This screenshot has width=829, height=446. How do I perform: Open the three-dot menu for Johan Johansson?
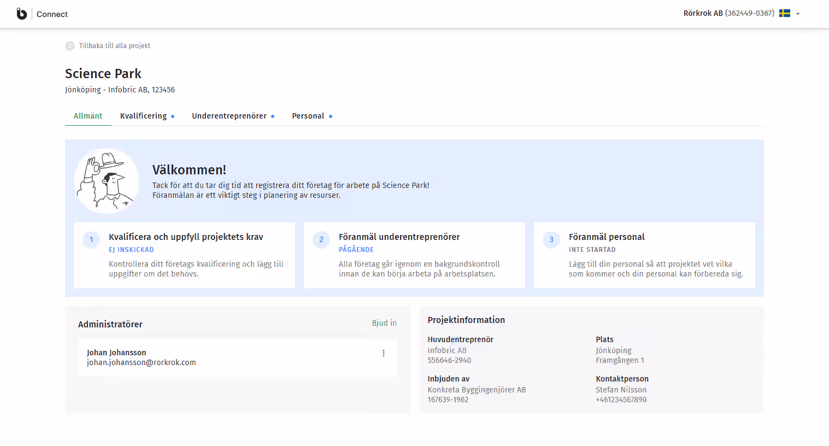coord(384,353)
